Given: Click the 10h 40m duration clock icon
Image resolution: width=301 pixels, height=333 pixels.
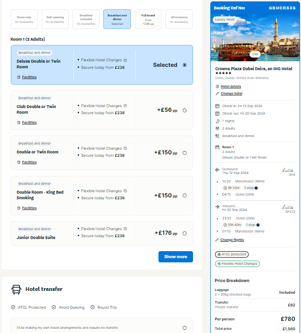Looking at the screenshot, I should click(x=225, y=225).
